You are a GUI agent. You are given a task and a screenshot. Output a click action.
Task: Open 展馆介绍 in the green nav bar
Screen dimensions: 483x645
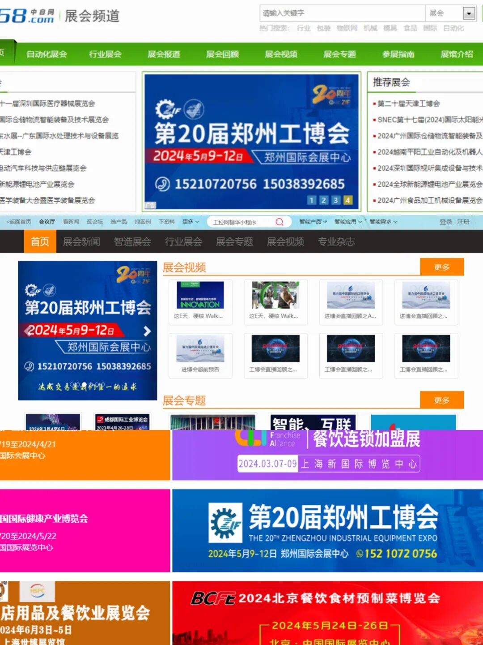click(x=457, y=54)
